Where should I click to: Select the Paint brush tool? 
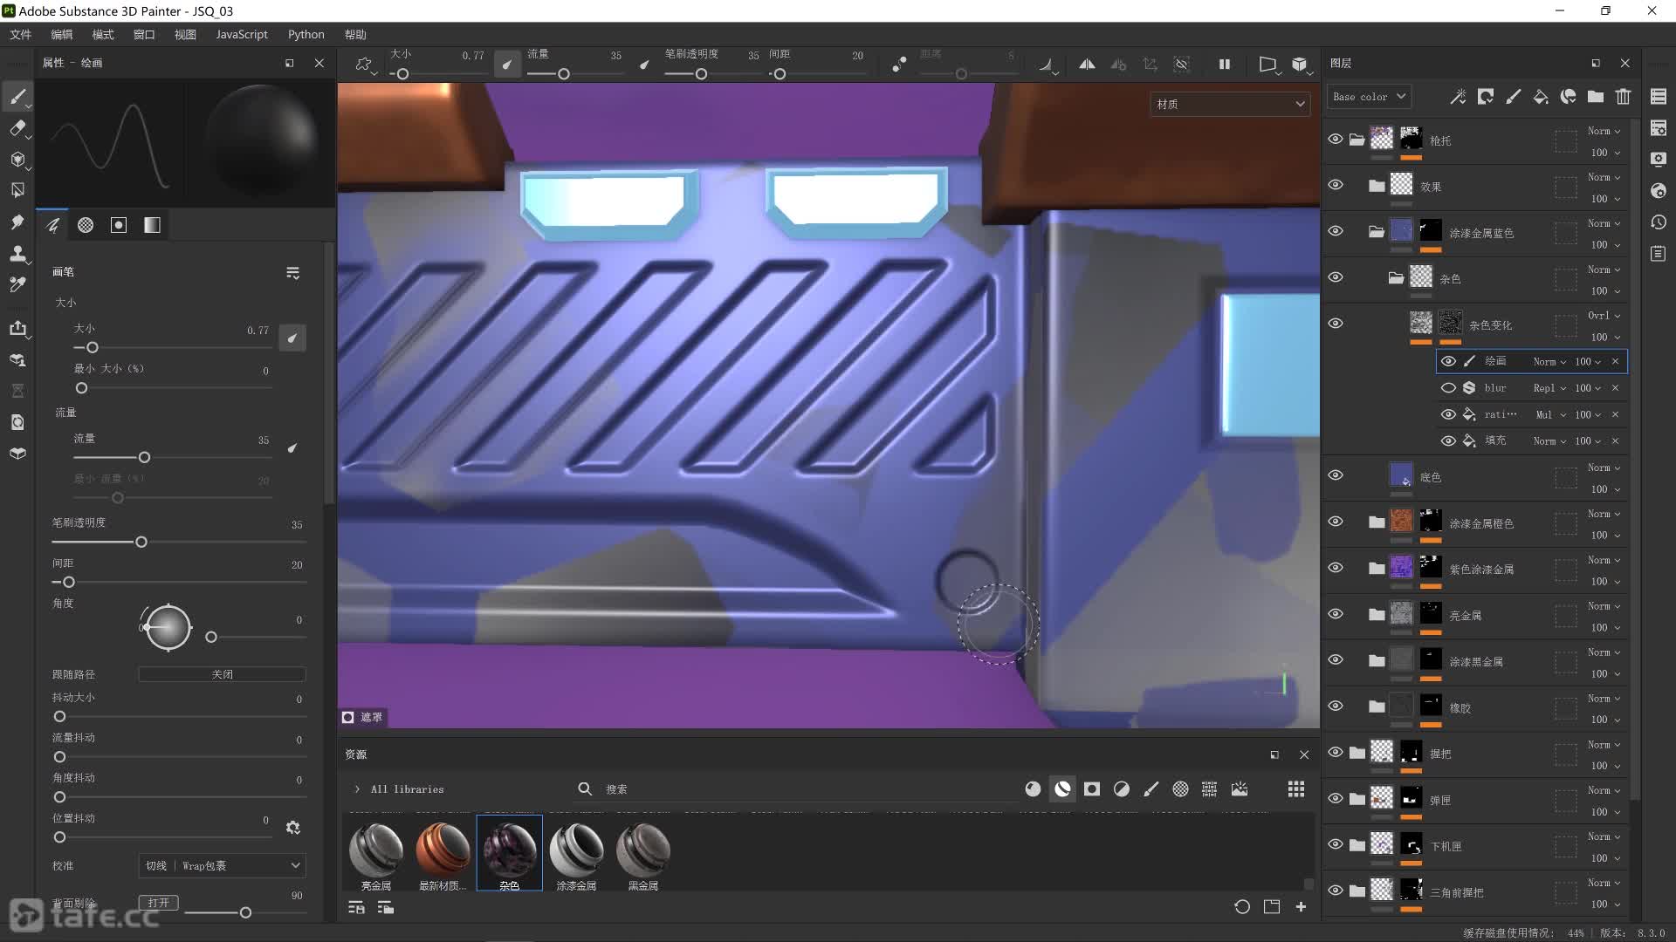(x=17, y=96)
